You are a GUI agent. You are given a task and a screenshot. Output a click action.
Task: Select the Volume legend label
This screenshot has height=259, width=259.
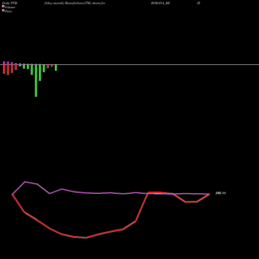(x=10, y=7)
